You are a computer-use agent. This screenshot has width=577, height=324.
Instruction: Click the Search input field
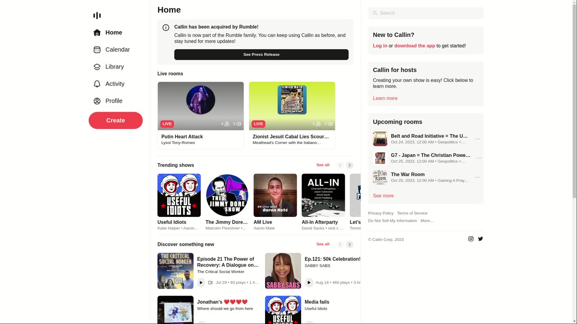(x=426, y=13)
